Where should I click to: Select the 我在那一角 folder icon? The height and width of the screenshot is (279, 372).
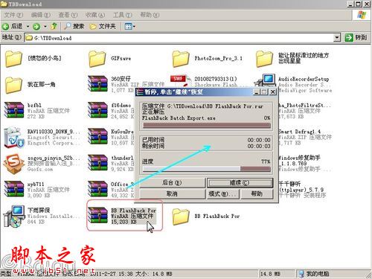[13, 85]
